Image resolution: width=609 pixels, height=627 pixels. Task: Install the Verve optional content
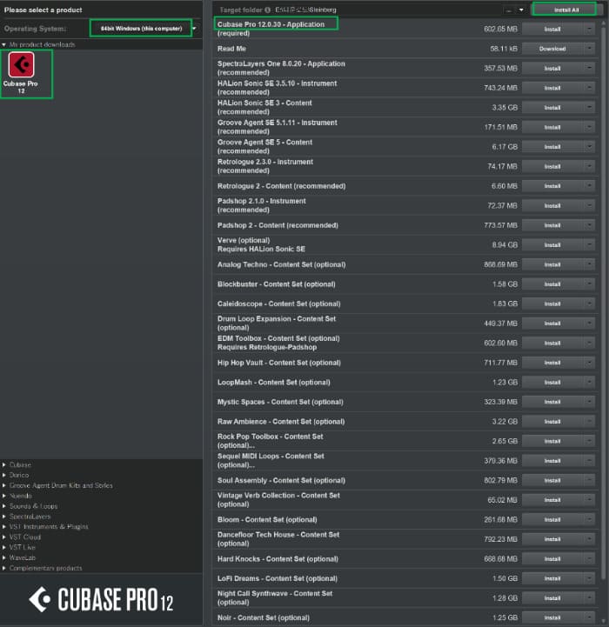552,244
